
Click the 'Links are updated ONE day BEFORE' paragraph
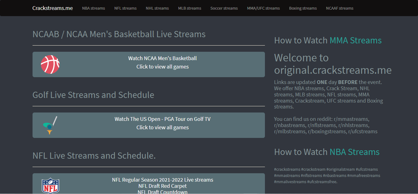pos(328,95)
